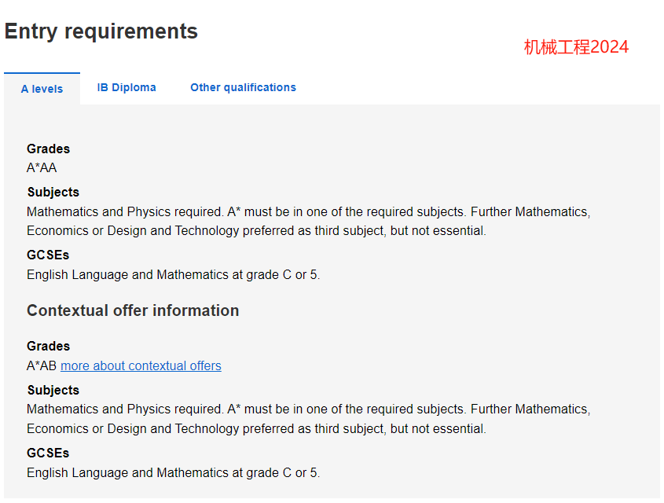
Task: Click 'Mathematics and Physics required' in standard offer section
Action: (125, 211)
